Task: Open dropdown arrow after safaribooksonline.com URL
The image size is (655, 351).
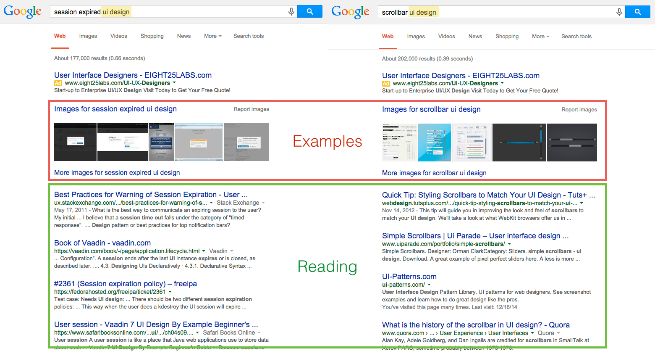Action: 197,333
